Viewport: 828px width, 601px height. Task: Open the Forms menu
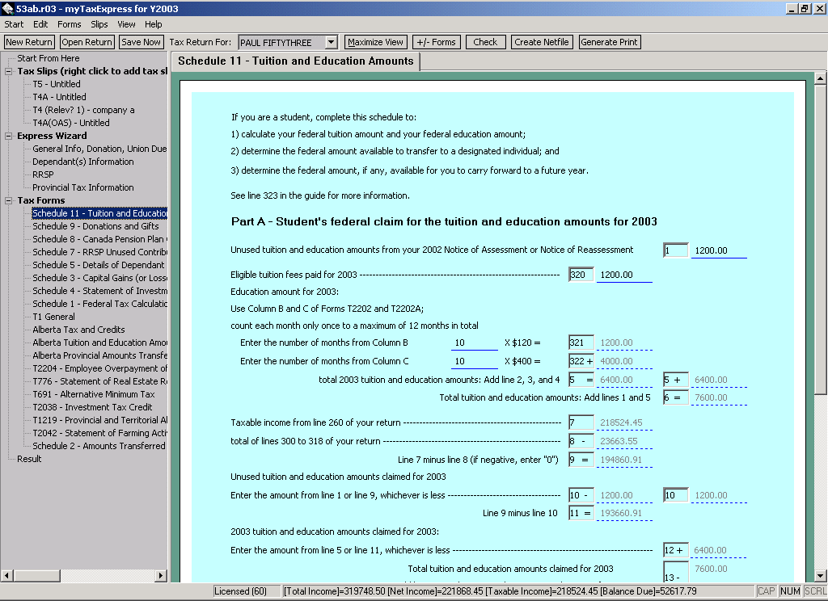(x=69, y=24)
